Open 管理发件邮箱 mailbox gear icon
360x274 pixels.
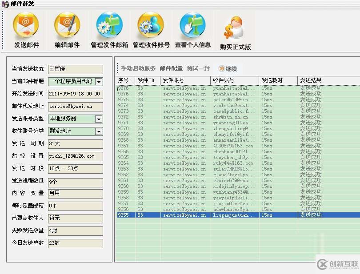pos(109,25)
